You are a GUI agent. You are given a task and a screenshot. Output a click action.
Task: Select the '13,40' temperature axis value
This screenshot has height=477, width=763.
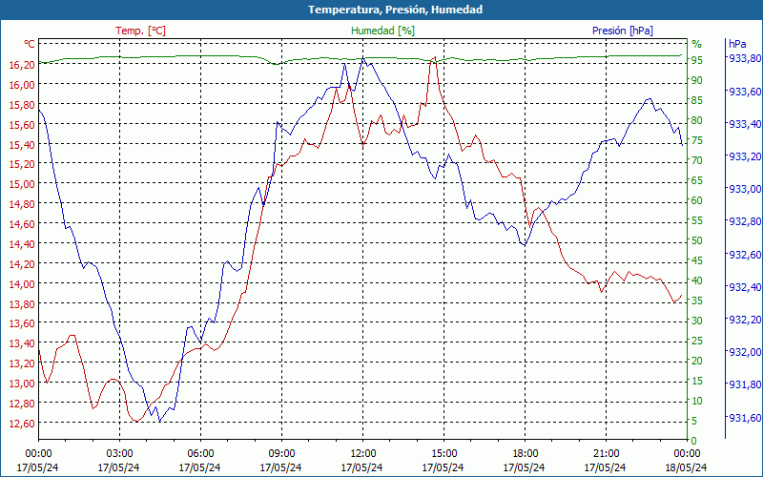pos(22,343)
